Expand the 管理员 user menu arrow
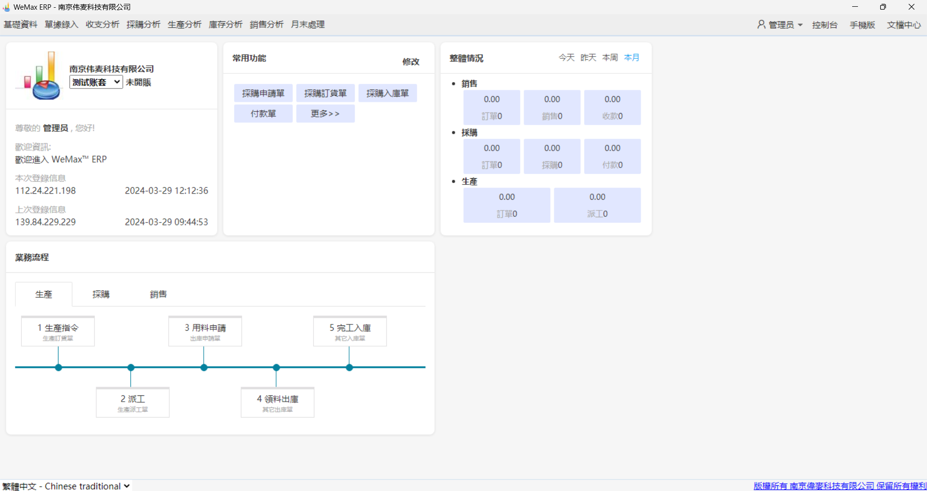This screenshot has height=491, width=927. (800, 25)
